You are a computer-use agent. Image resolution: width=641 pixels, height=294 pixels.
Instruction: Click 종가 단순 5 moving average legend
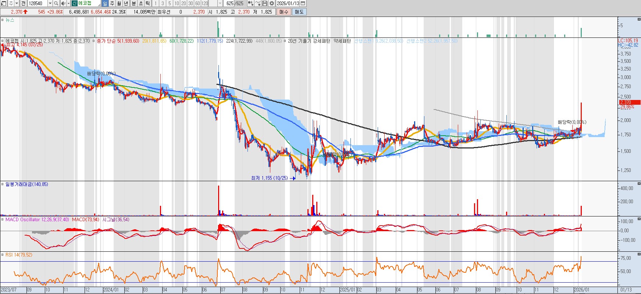click(x=118, y=41)
